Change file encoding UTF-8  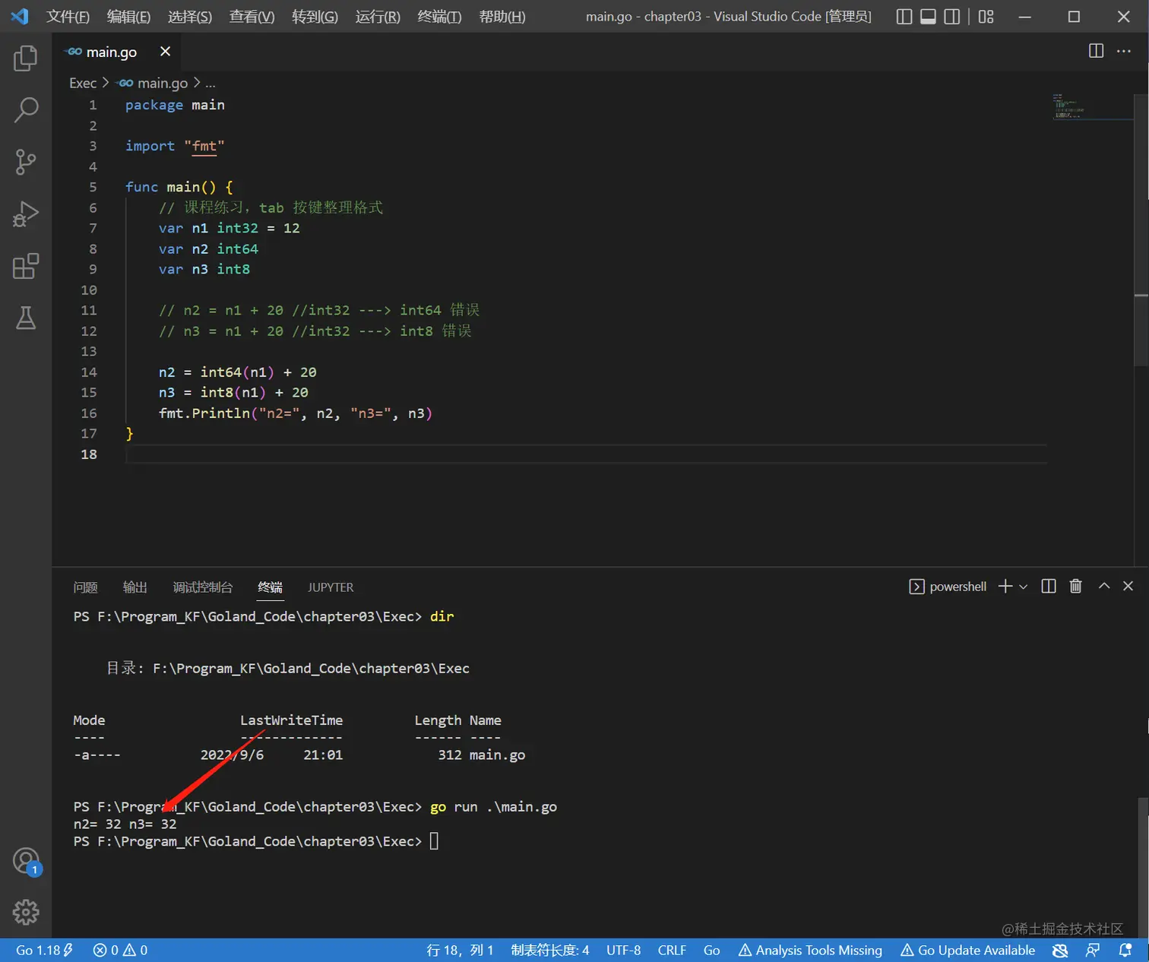[x=623, y=950]
